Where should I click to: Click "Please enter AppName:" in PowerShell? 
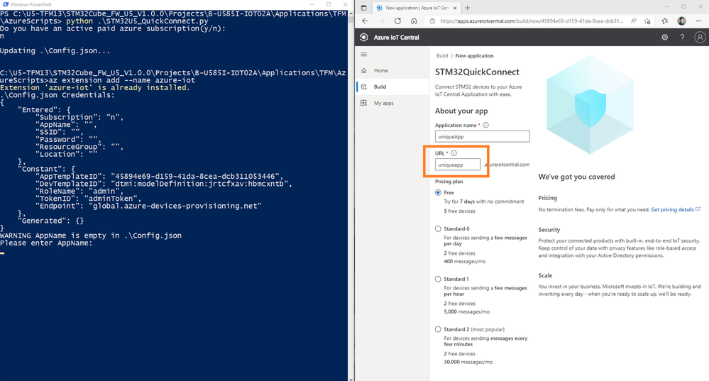pos(45,243)
